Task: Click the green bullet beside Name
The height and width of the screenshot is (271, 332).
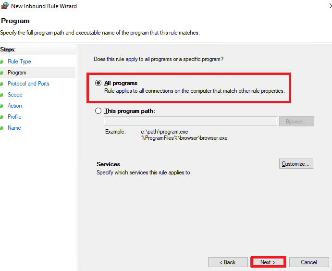Action: 1,128
